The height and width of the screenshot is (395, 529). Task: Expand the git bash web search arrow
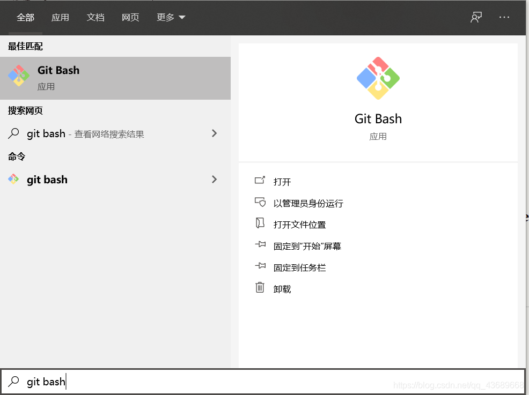(x=214, y=133)
